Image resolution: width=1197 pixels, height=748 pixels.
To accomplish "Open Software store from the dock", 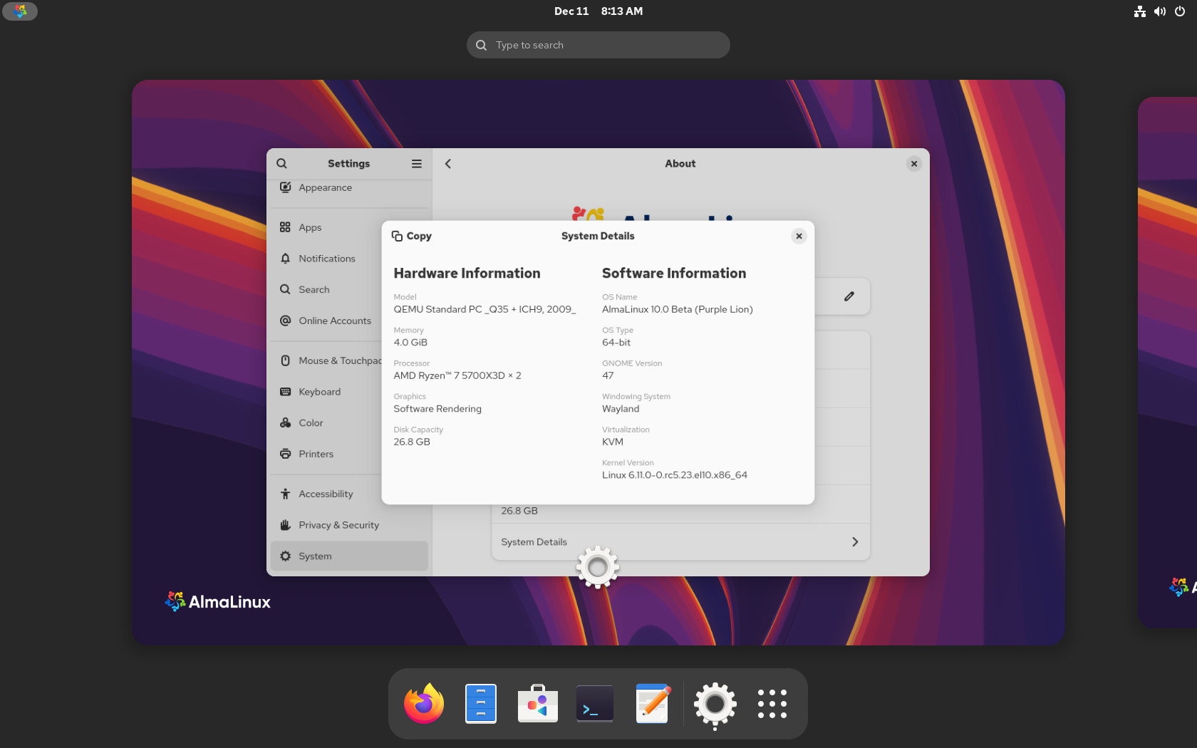I will click(538, 704).
